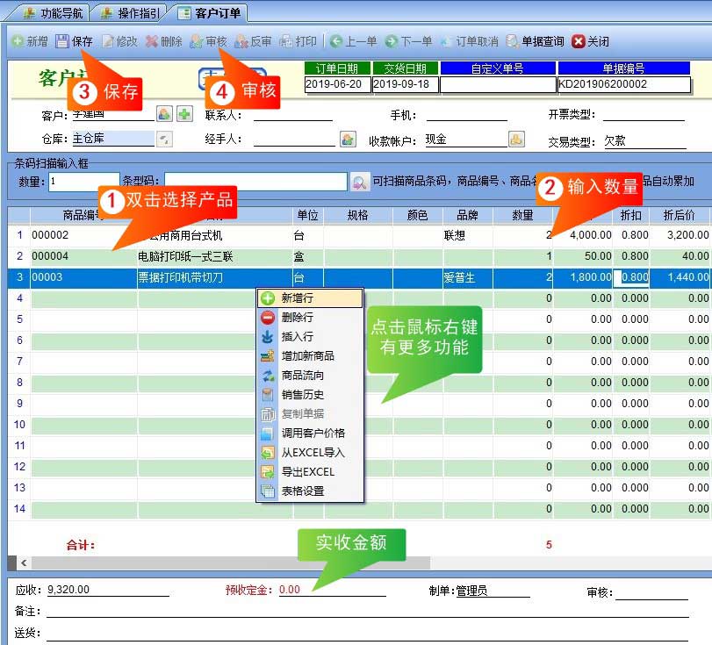Open the 仓库 warehouse selector button
This screenshot has width=712, height=645.
(x=164, y=139)
